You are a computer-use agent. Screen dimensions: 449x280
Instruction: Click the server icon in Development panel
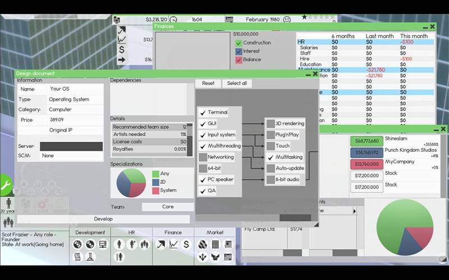click(x=103, y=244)
